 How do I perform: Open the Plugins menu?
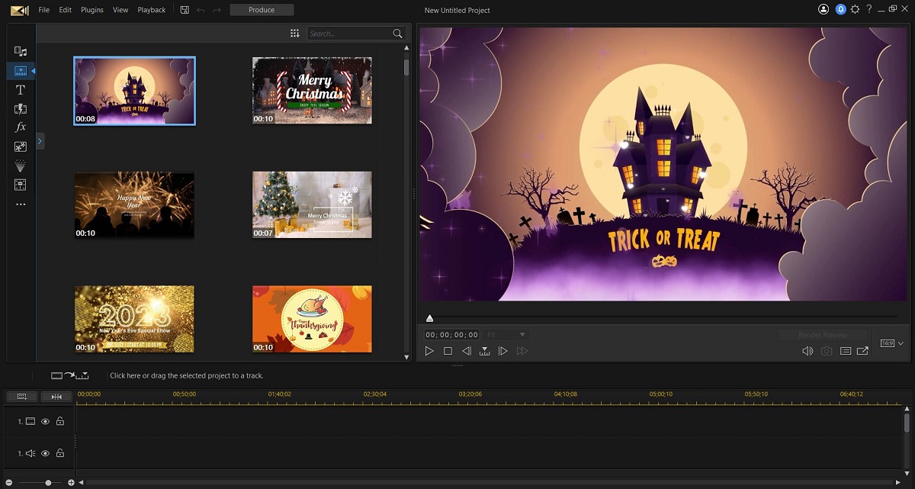point(92,10)
